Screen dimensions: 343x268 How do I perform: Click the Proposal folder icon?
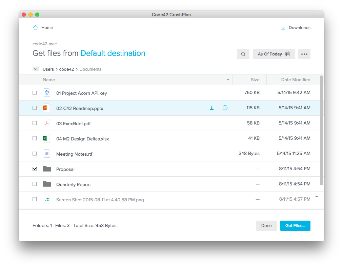(x=47, y=169)
